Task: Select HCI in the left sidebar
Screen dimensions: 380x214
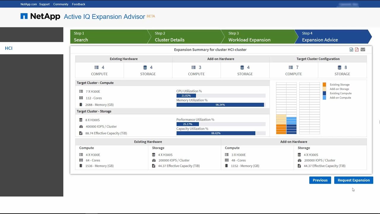Action: pos(31,48)
